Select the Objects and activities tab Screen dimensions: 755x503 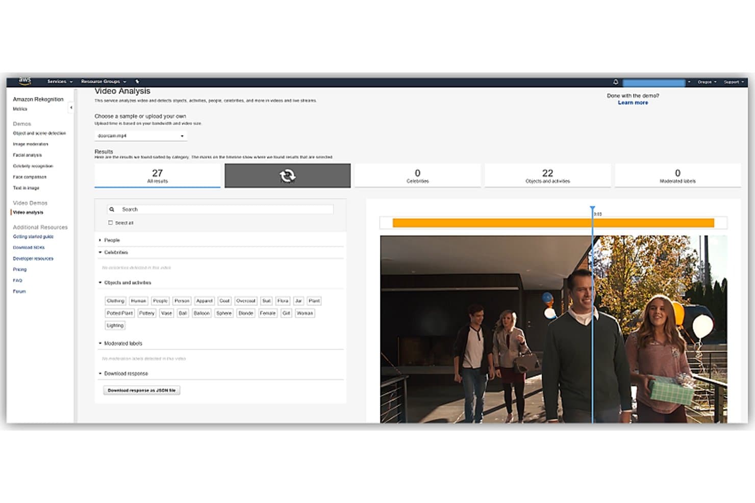547,176
